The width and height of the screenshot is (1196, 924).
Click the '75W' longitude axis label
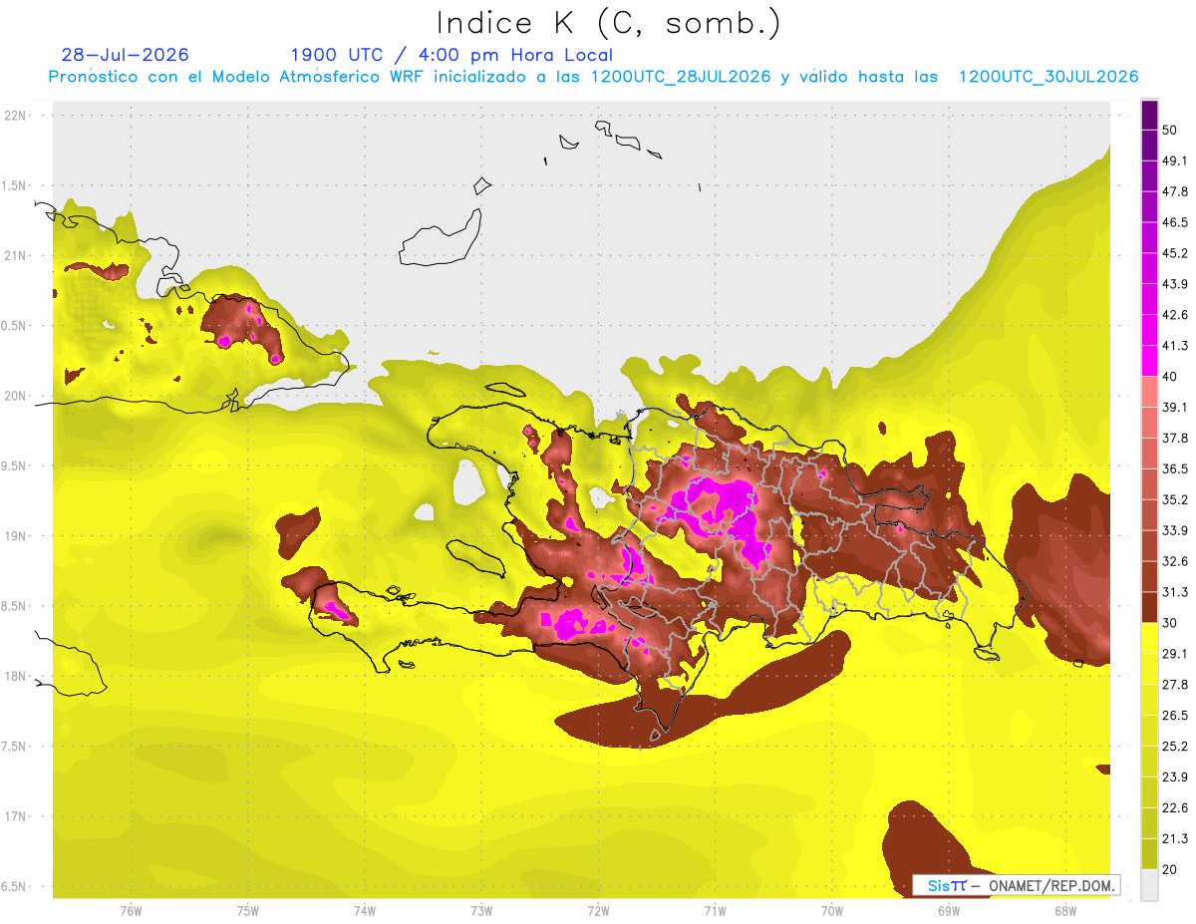247,910
